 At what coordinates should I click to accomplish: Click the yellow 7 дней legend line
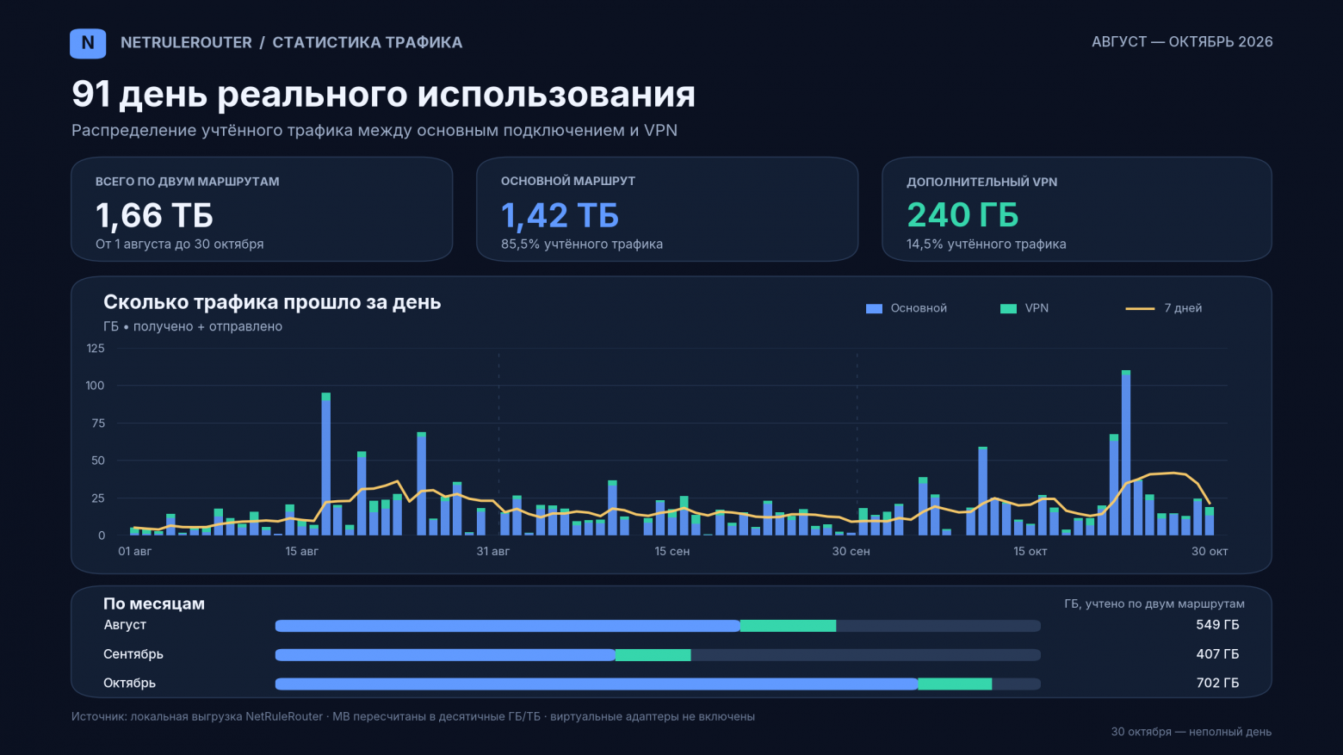coord(1140,308)
